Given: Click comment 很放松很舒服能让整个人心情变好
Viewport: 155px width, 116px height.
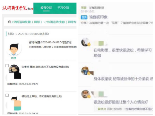Looking at the screenshot, I should [121, 102].
